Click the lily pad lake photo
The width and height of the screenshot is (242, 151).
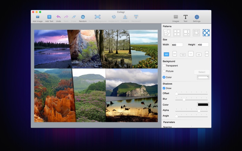click(144, 49)
